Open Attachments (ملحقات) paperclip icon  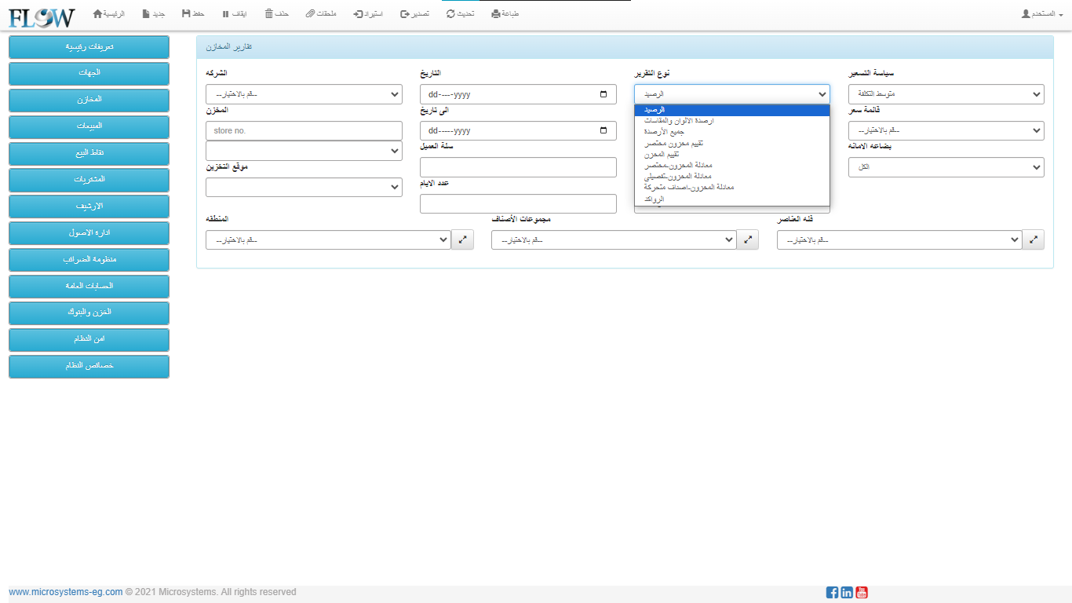[311, 14]
